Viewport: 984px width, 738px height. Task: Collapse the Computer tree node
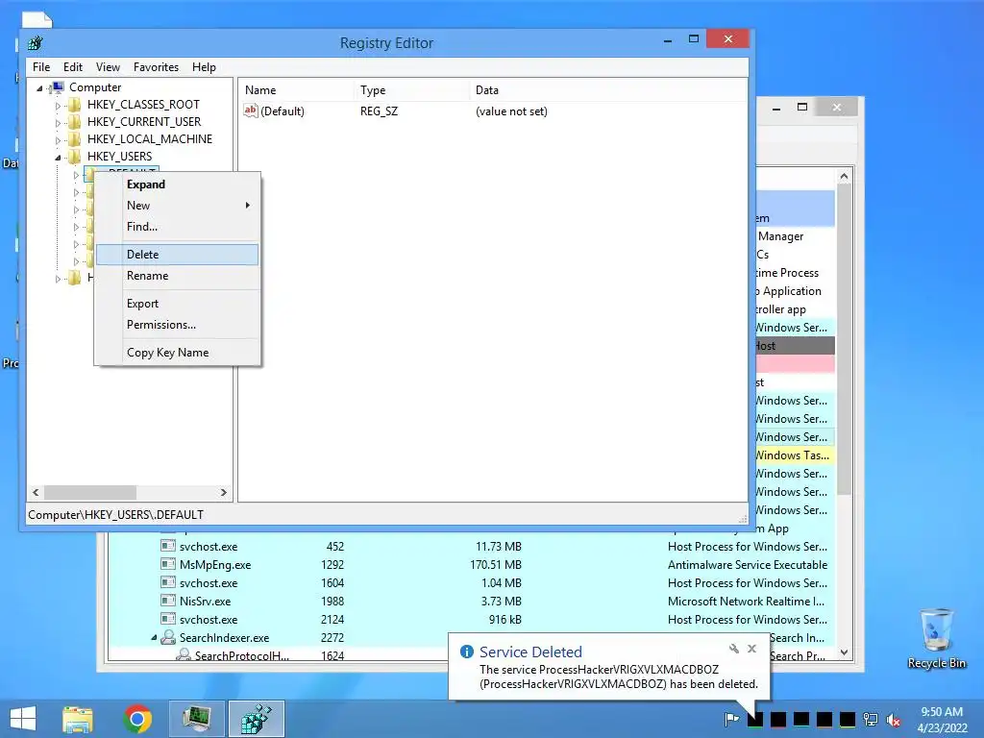click(39, 87)
